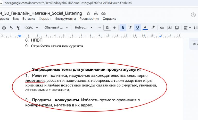The width and height of the screenshot is (198, 120).
Task: Click the words 'нарушение законодательства'
Action: 97,76
